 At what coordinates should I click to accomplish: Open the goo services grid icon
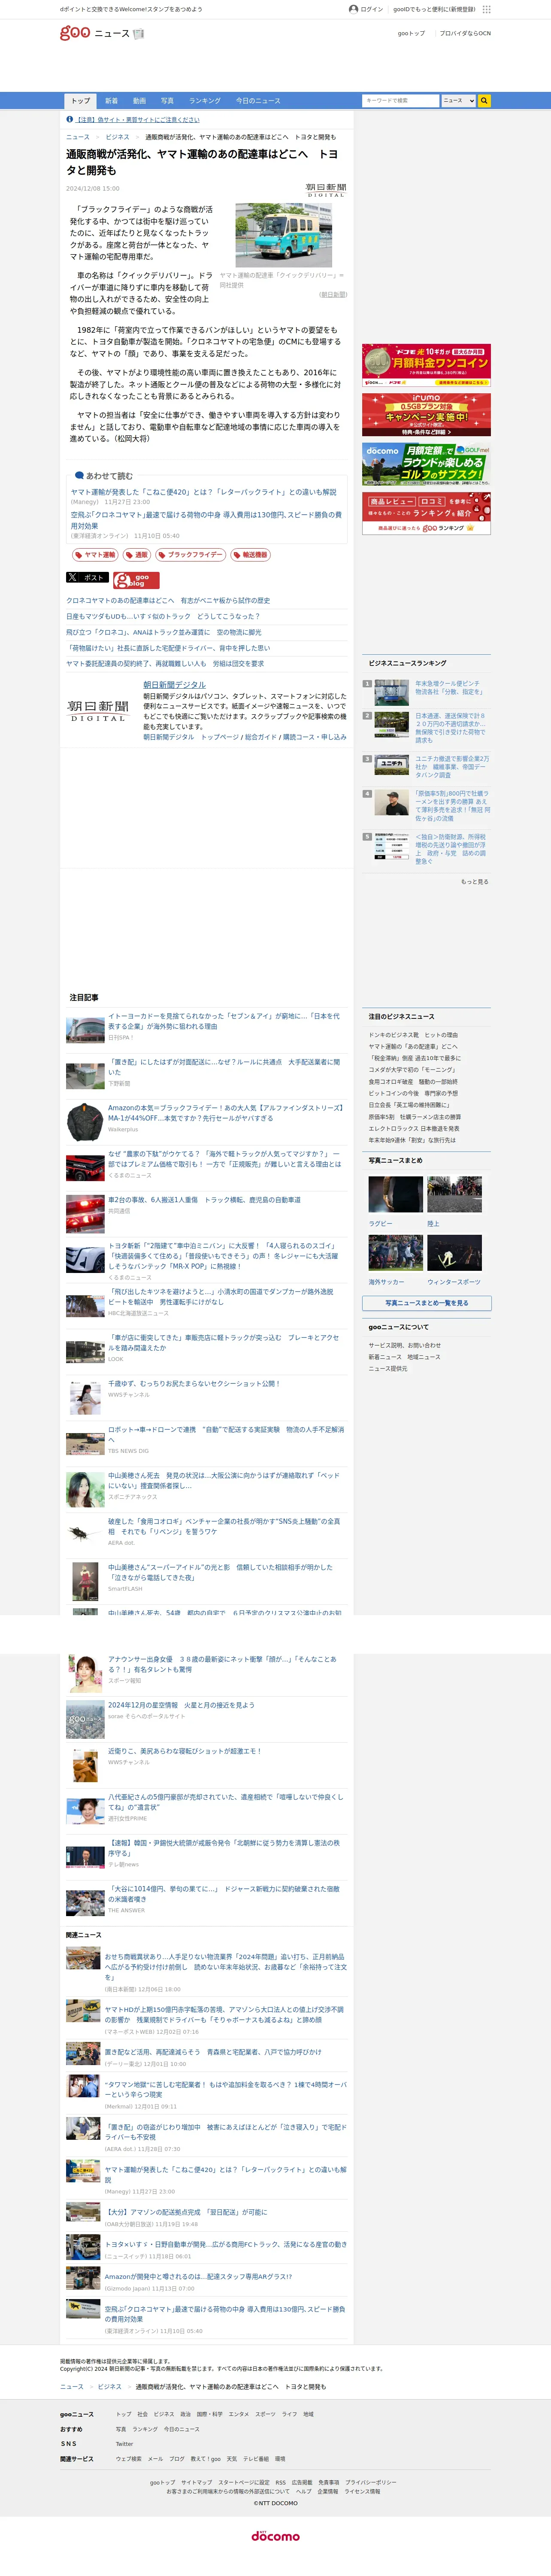click(486, 9)
